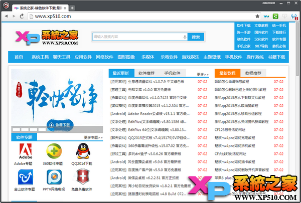Open the 多媒体 navigation item
The height and width of the screenshot is (203, 301).
point(148,57)
